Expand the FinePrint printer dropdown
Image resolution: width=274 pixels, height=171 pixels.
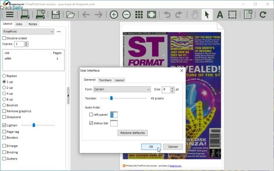coord(28,32)
